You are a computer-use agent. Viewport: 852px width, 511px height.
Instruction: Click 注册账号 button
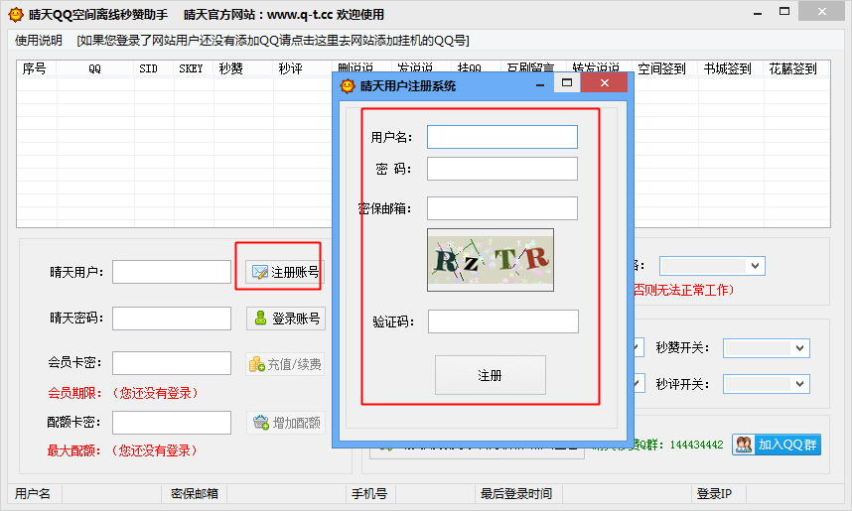285,272
